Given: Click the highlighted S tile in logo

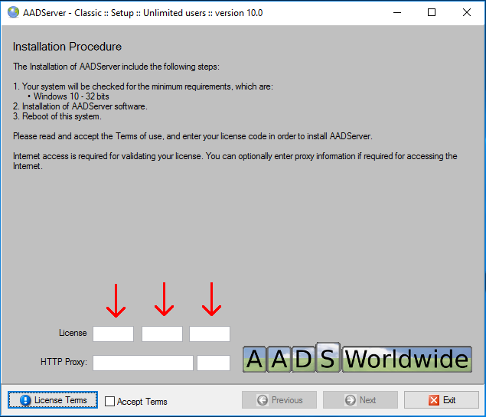Looking at the screenshot, I should click(328, 358).
